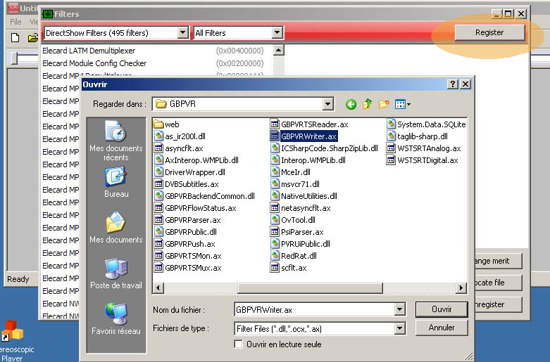This screenshot has width=550, height=362.
Task: Click the file list scroll left arrow
Action: pos(158,288)
